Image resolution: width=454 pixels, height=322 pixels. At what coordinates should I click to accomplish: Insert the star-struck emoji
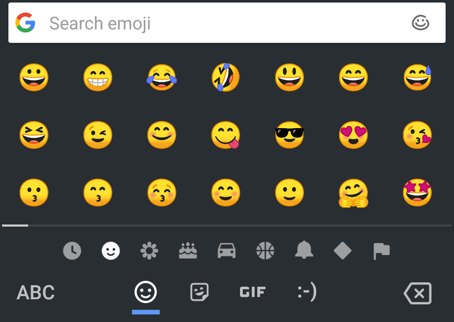coord(417,193)
